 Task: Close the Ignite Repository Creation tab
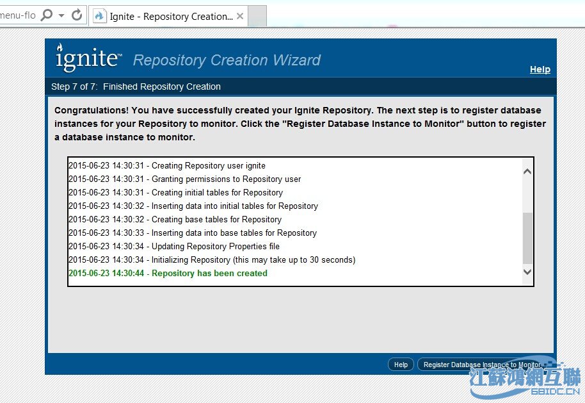pyautogui.click(x=240, y=16)
